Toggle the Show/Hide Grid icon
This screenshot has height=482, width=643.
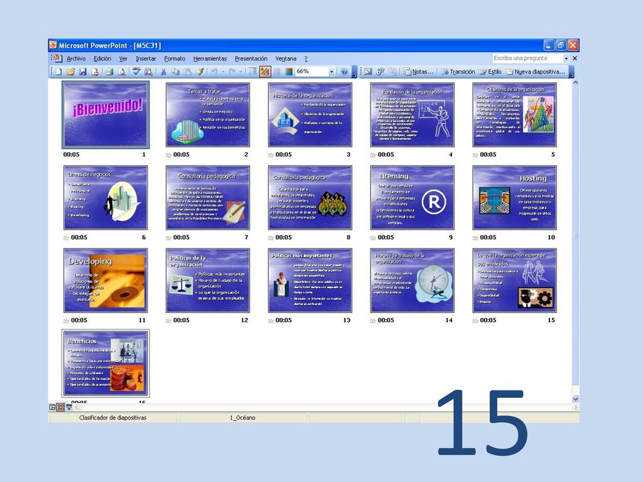(277, 72)
